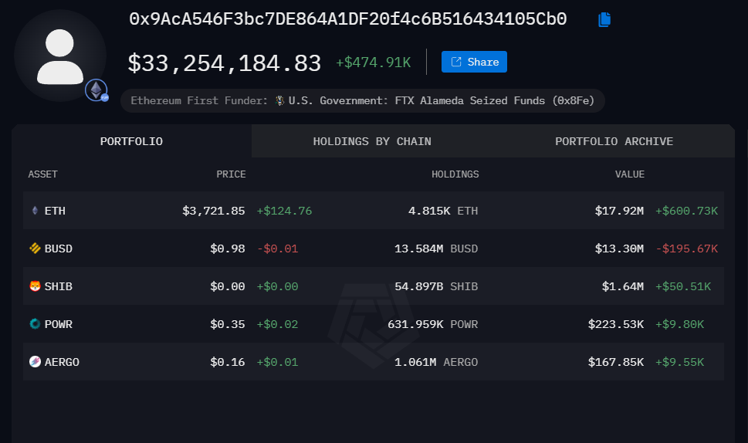Open the BUSD asset name
Viewport: 748px width, 443px height.
pos(58,249)
